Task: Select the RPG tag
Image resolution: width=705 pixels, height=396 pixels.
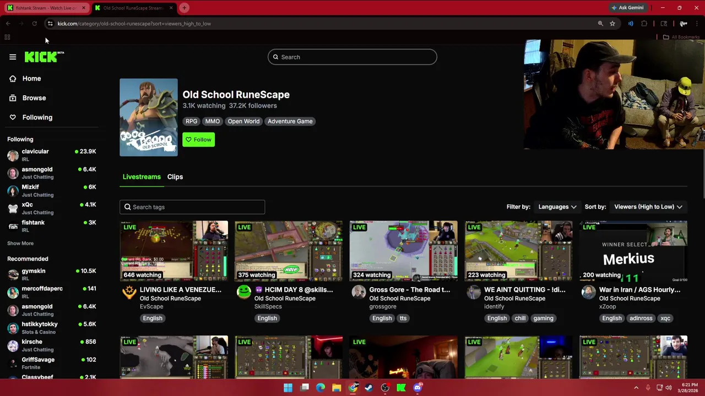Action: coord(191,122)
